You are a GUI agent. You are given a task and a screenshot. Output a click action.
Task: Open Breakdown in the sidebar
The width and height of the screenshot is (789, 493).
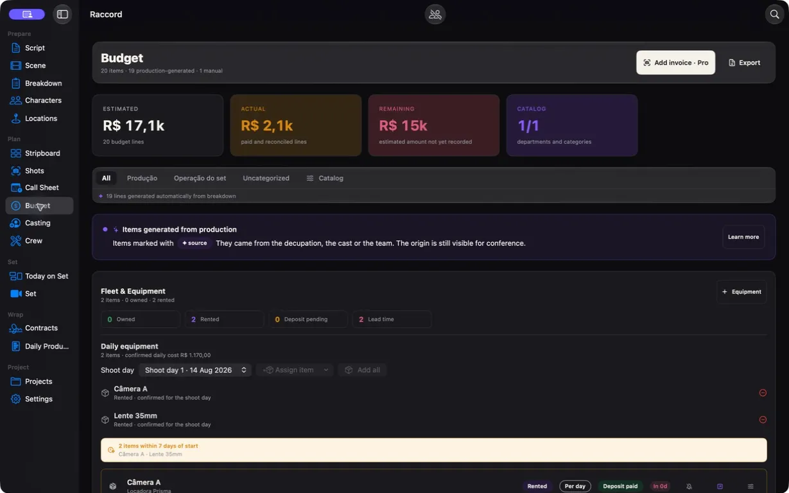(x=39, y=83)
